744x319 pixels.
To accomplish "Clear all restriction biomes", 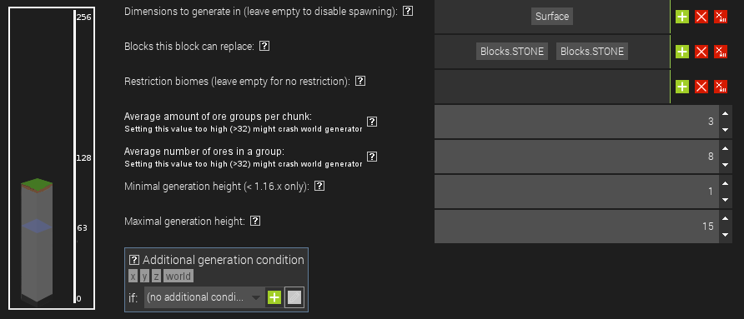I will pos(721,87).
